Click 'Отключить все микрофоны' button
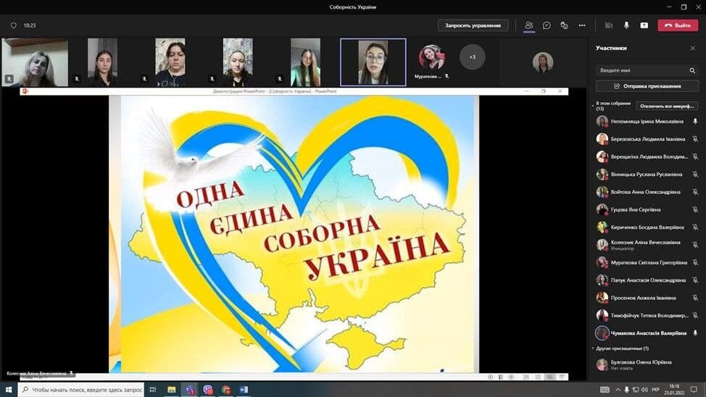706x397 pixels. (x=667, y=106)
